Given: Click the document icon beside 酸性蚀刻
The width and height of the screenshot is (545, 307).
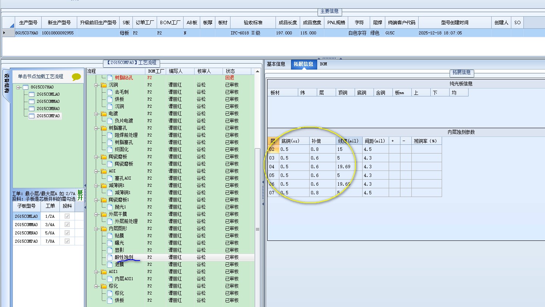Looking at the screenshot, I should (x=110, y=257).
